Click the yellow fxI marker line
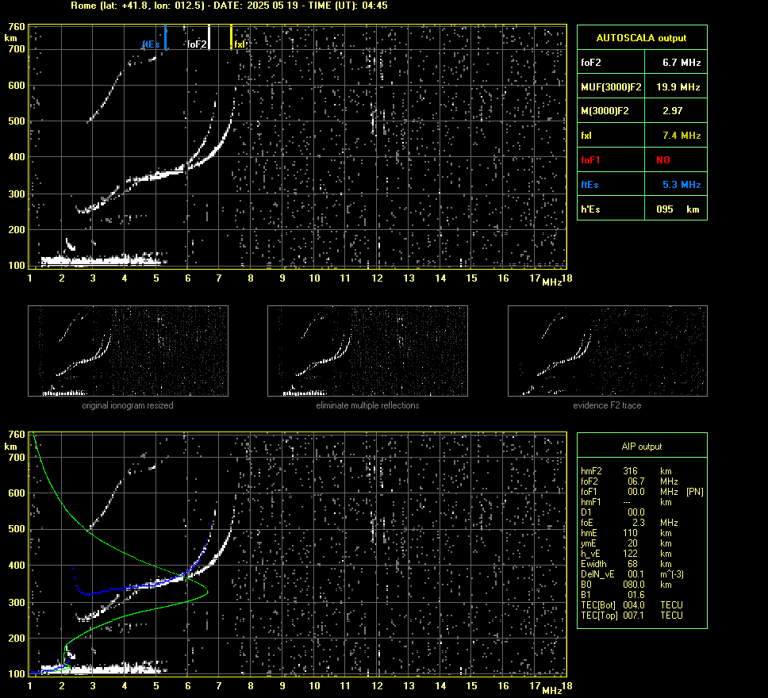Viewport: 768px width, 698px height. pos(231,36)
